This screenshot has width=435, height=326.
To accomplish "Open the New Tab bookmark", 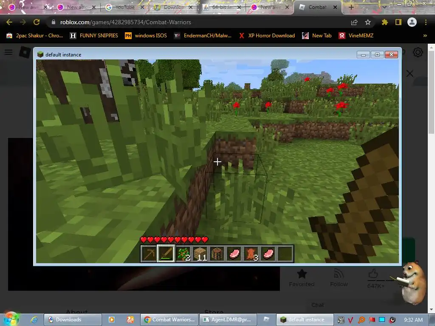I will click(317, 36).
